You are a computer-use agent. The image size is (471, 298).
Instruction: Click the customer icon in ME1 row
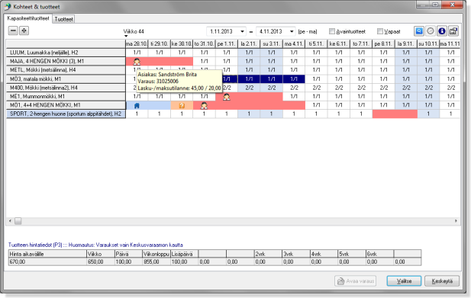pos(227,97)
